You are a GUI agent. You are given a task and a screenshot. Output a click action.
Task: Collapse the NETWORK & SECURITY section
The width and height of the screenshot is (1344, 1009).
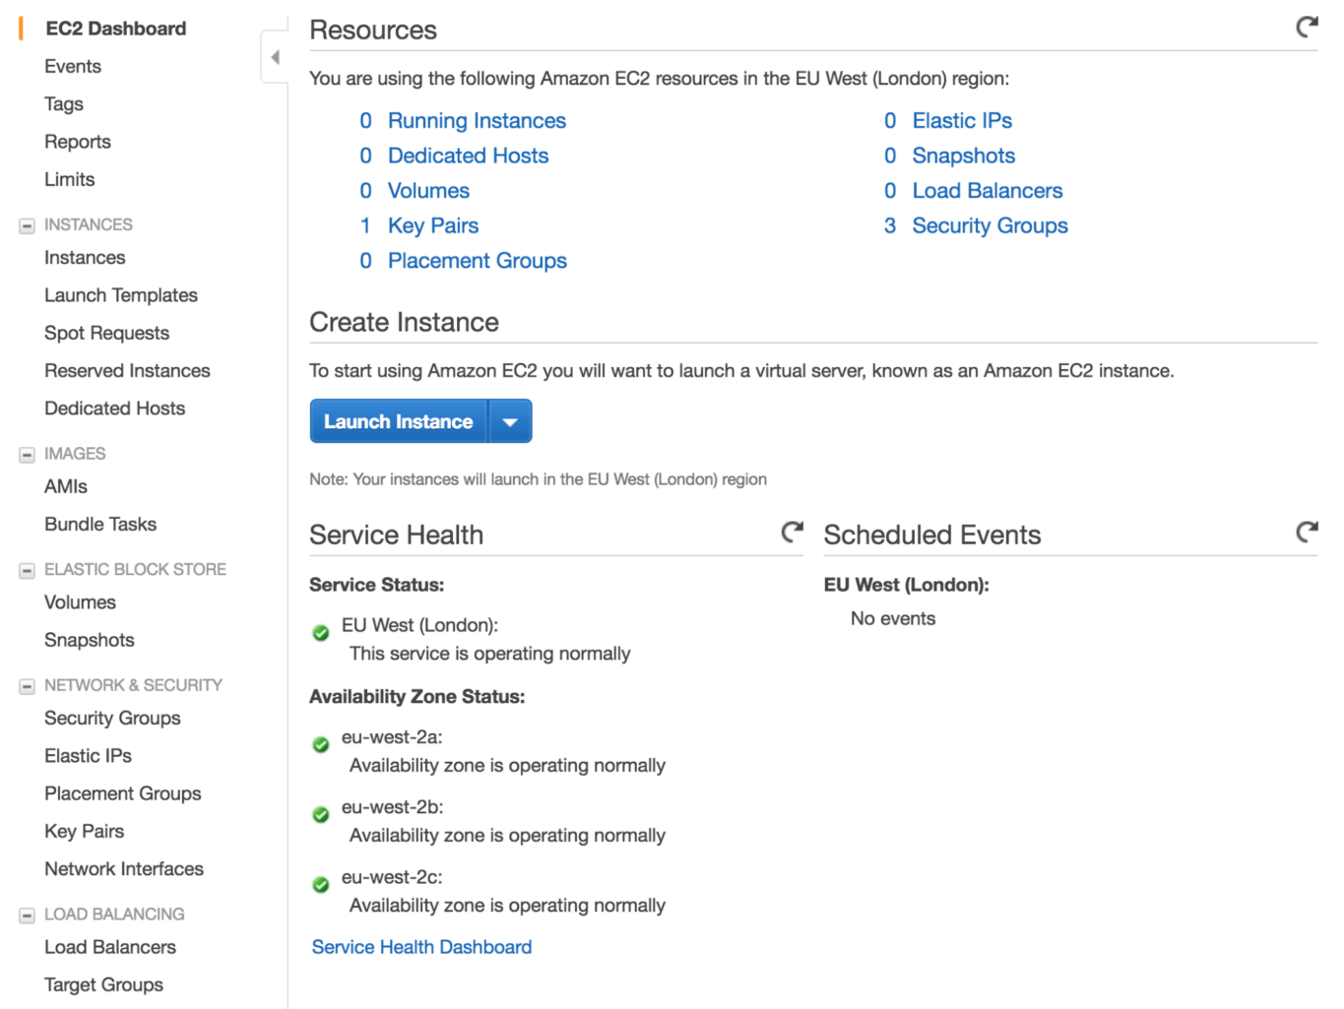(28, 686)
